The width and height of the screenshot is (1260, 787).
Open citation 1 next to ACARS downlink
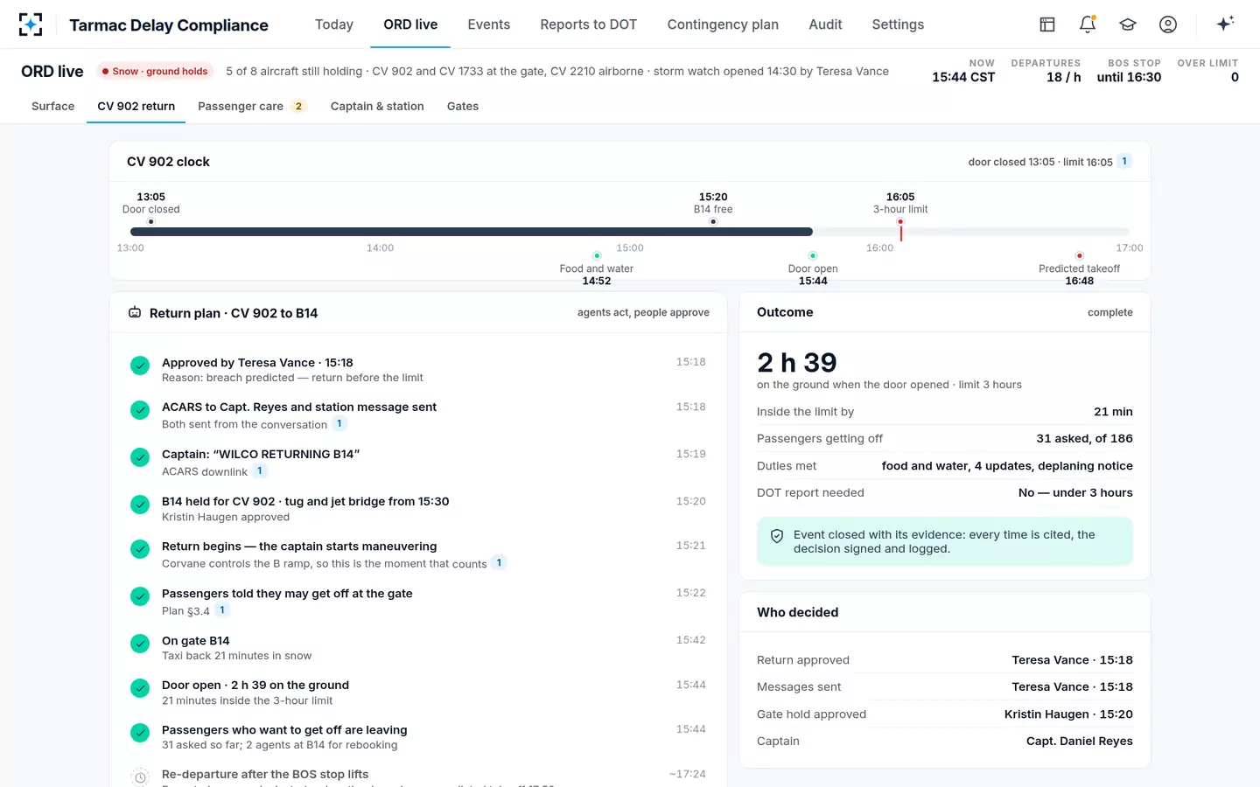[x=260, y=470]
